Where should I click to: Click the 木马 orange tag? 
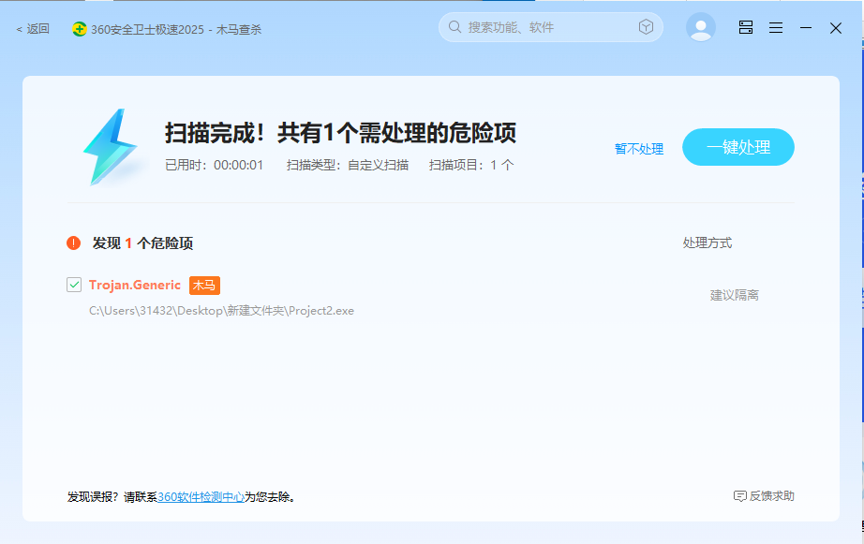204,286
